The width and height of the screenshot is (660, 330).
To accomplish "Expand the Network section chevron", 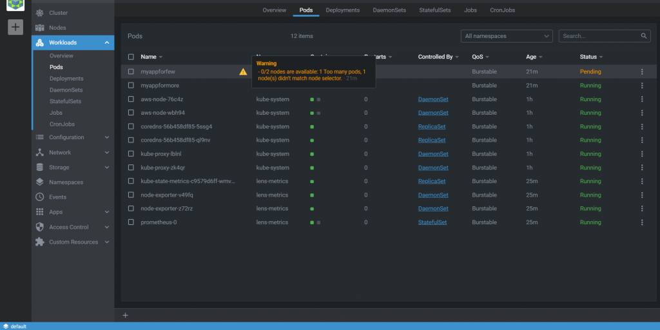I will tap(107, 152).
